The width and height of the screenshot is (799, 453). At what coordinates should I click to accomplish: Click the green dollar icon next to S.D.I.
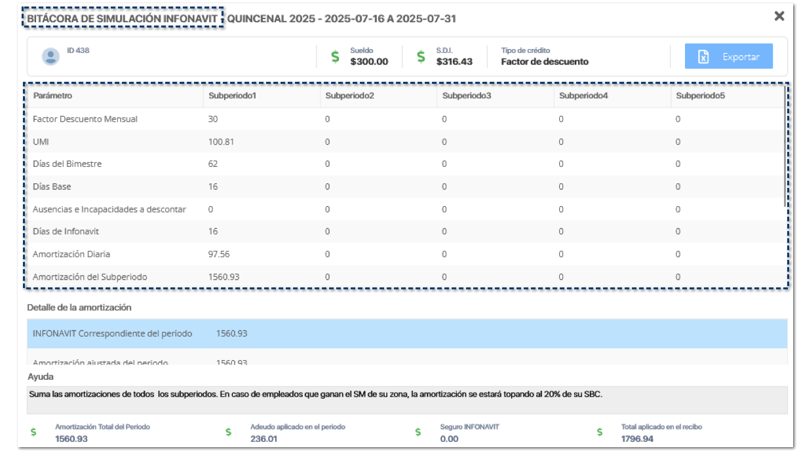421,57
